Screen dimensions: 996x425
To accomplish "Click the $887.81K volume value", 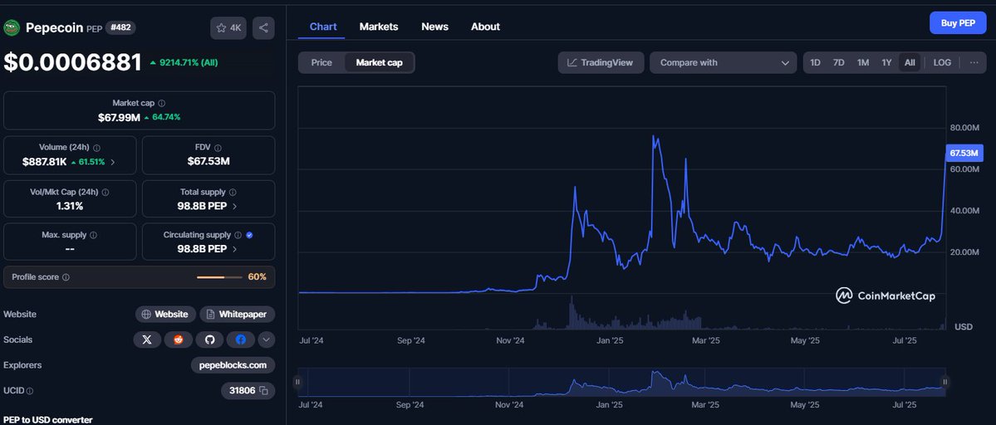I will click(45, 162).
